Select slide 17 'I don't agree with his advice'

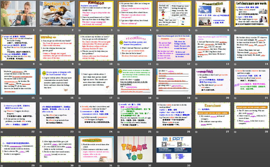(96, 81)
